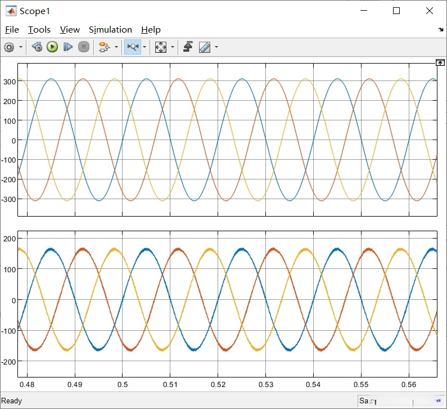Expand the Zoom tool dropdown arrow
This screenshot has height=409, width=447.
coord(145,47)
